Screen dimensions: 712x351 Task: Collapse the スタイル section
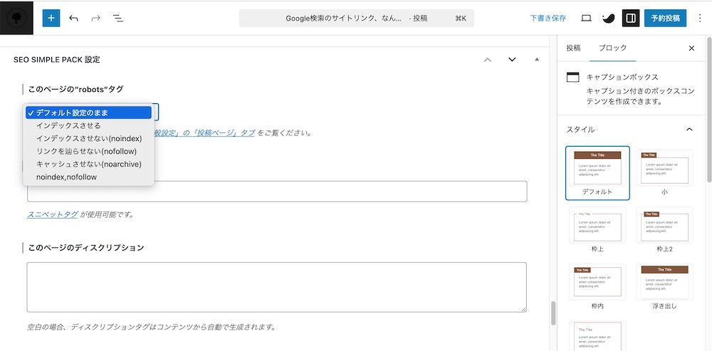689,130
